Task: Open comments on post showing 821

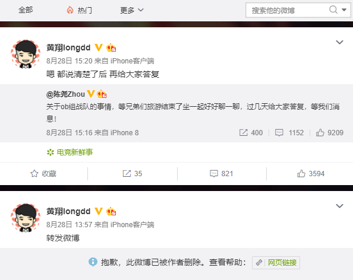Action: [221, 173]
